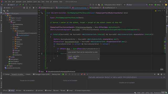The height and width of the screenshot is (94, 168).
Task: Collapse the Public folder
Action: (x=11, y=29)
